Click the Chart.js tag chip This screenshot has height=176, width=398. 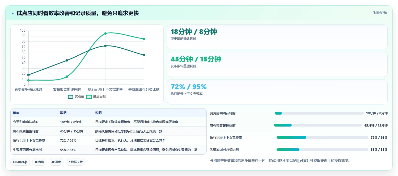20,162
